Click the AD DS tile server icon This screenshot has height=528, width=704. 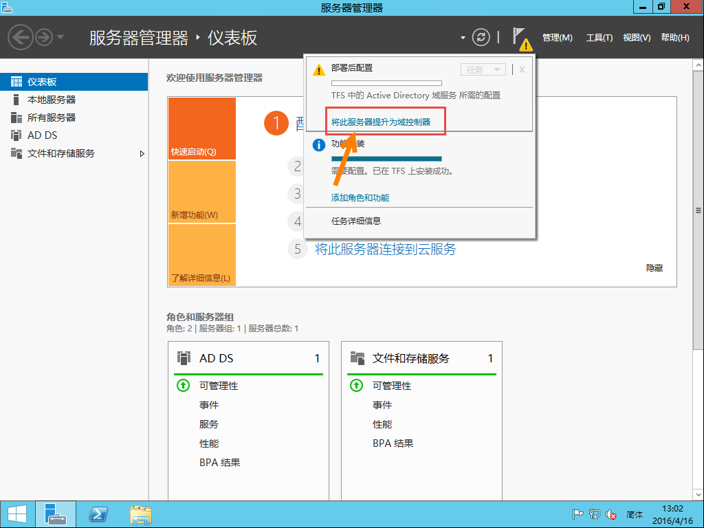click(184, 357)
